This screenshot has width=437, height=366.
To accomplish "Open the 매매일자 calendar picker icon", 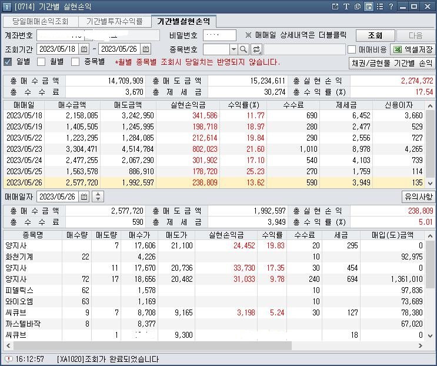I will point(84,197).
